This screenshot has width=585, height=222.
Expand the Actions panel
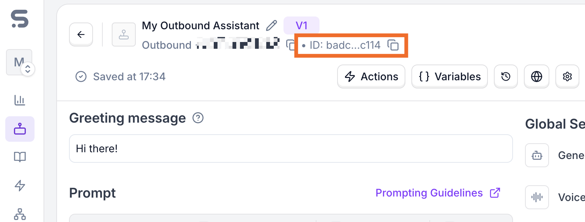point(371,76)
